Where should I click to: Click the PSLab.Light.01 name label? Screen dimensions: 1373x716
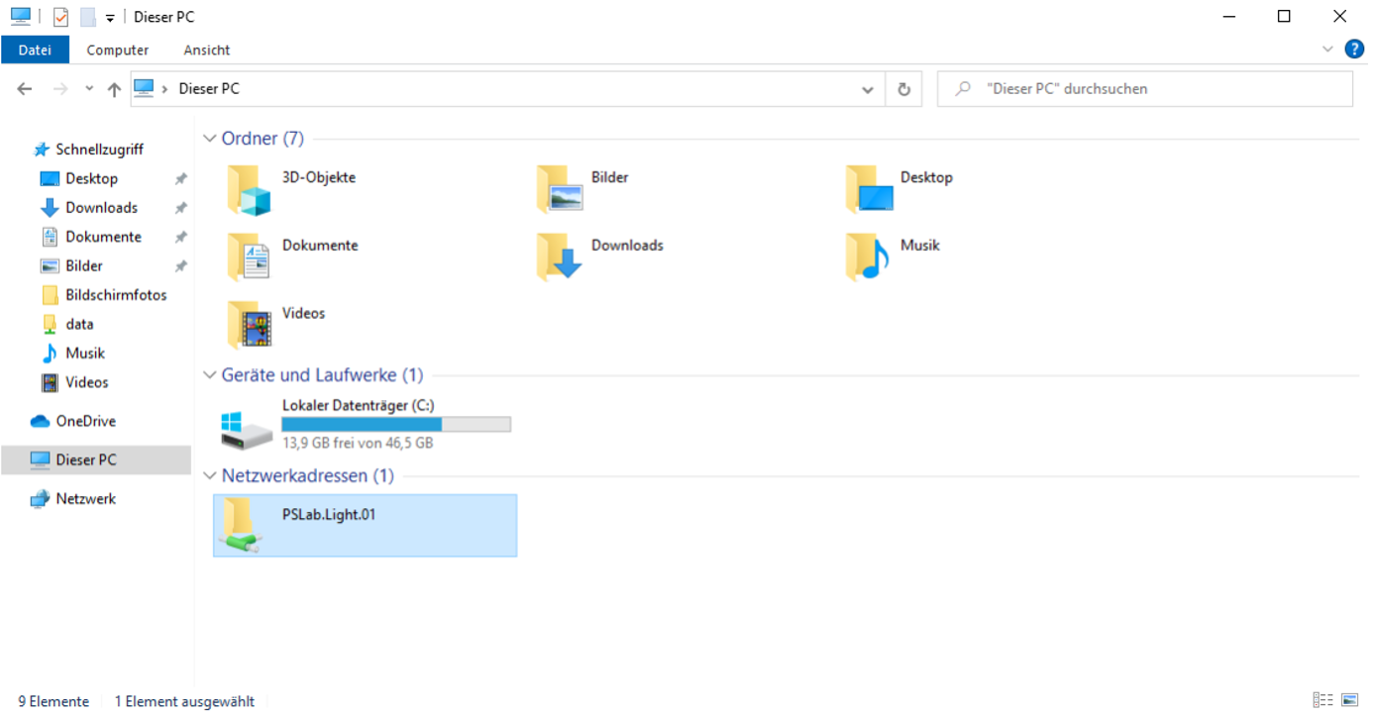pos(329,515)
